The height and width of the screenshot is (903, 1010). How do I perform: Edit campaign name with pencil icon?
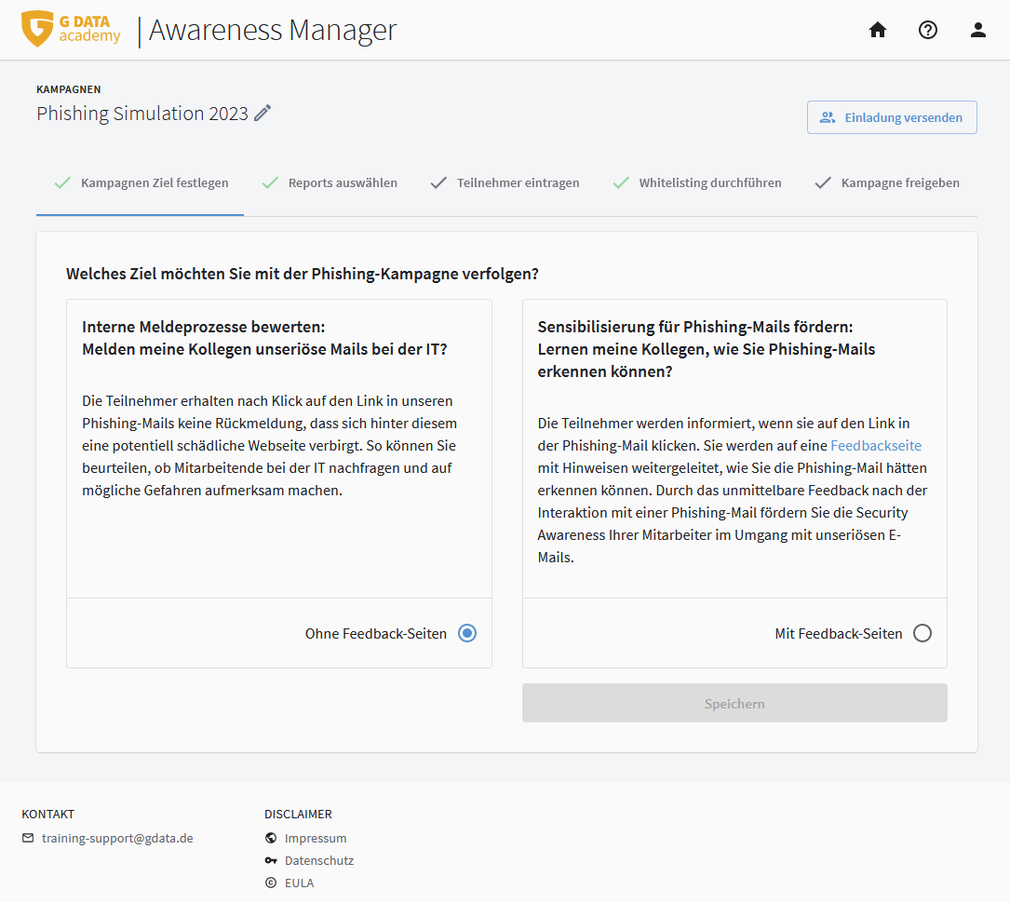pyautogui.click(x=263, y=114)
